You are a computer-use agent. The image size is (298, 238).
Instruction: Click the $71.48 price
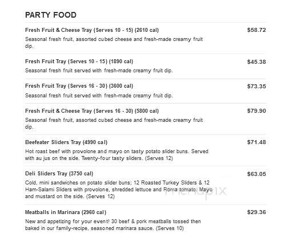(256, 142)
